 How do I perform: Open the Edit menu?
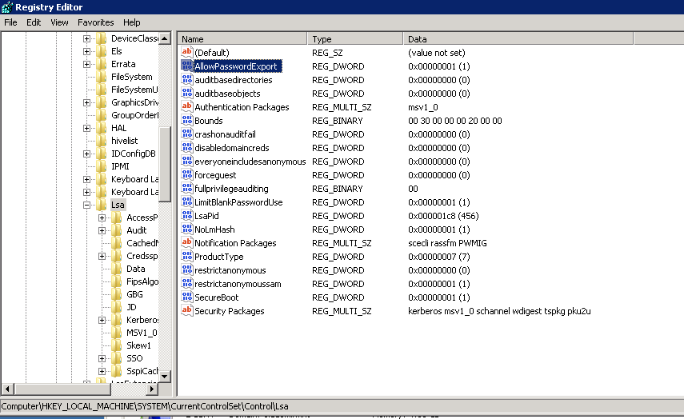(34, 22)
